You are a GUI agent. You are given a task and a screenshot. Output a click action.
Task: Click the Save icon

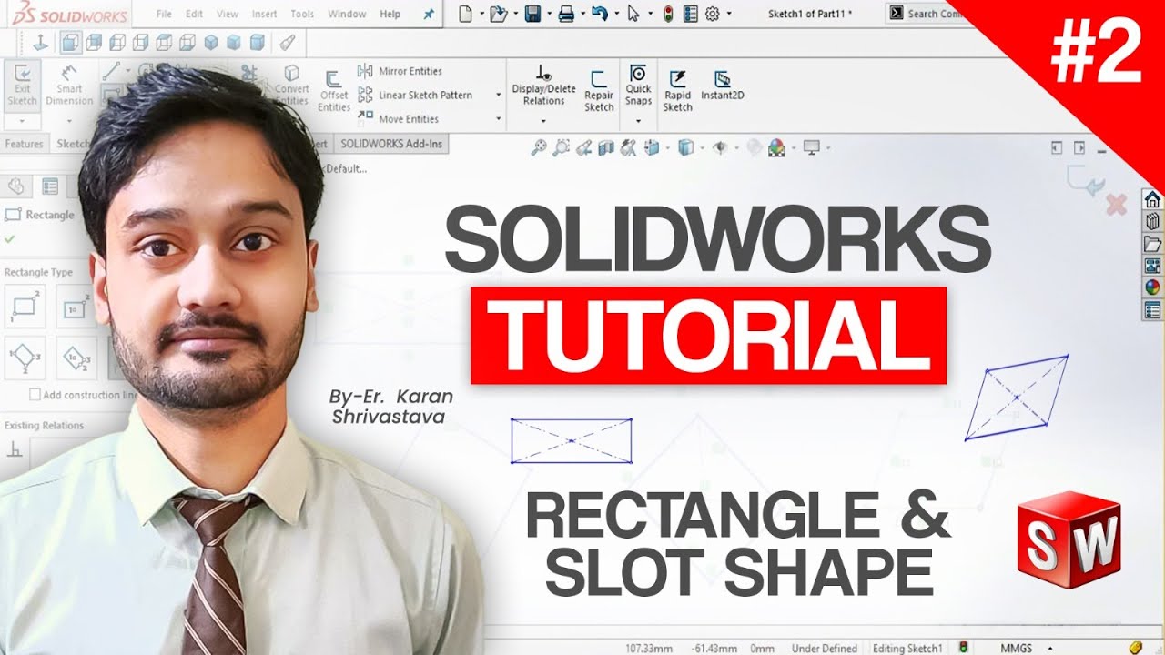532,14
